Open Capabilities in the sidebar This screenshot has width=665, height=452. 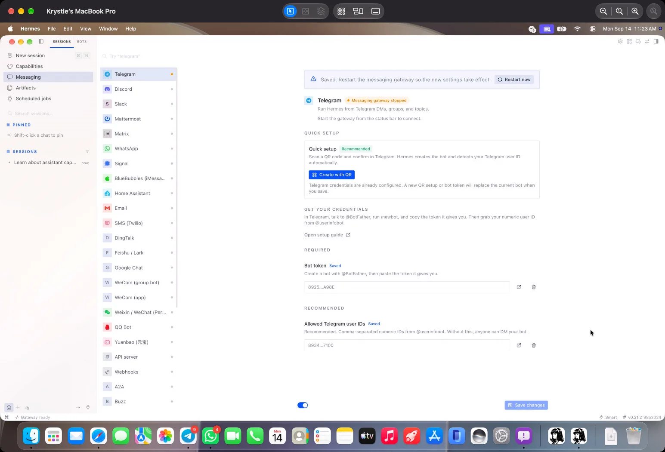[x=48, y=66]
